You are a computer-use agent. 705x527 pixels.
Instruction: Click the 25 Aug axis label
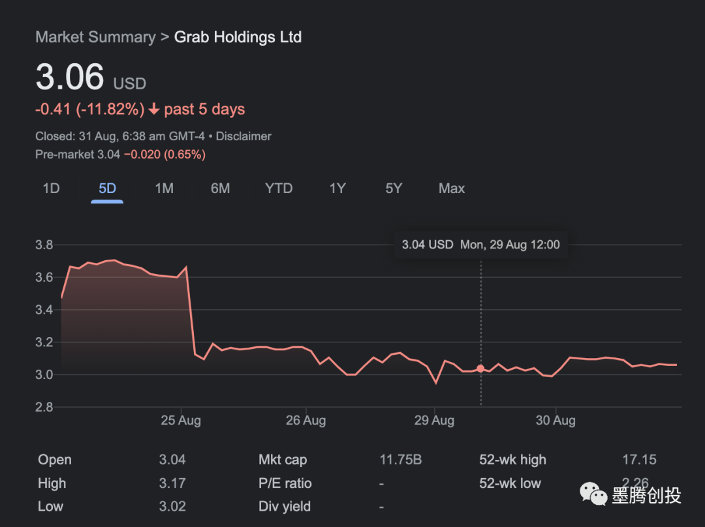(x=181, y=421)
